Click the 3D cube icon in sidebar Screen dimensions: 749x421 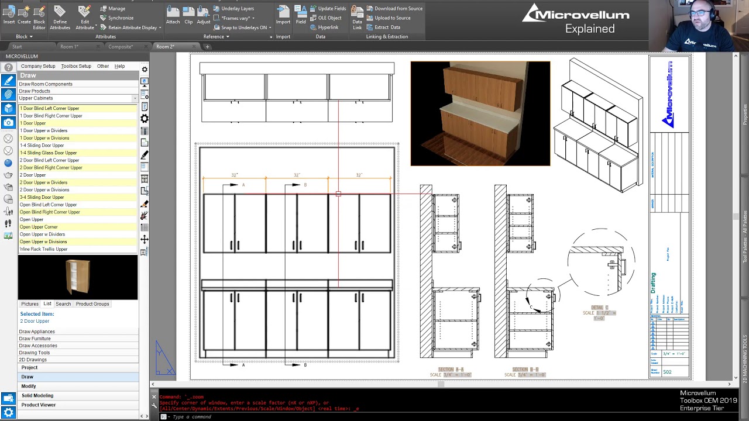pos(8,108)
